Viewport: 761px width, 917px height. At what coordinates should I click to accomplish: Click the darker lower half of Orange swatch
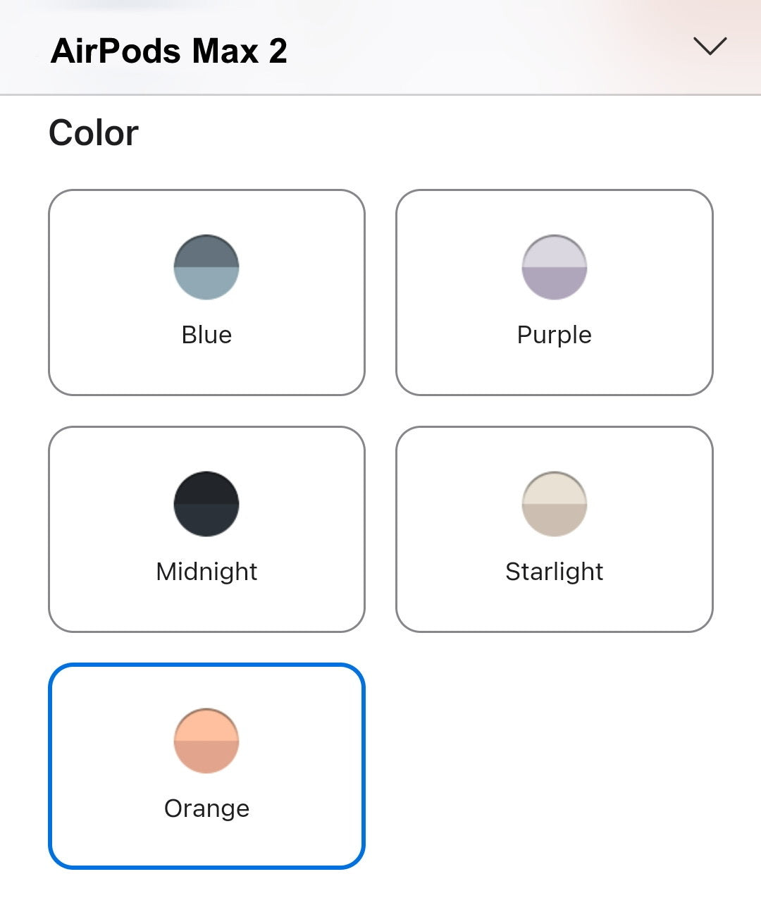[x=206, y=757]
